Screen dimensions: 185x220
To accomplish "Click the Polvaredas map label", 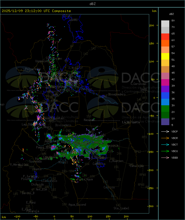I will [33, 69].
